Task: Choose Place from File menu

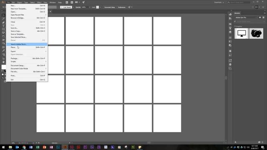Action: pyautogui.click(x=27, y=47)
